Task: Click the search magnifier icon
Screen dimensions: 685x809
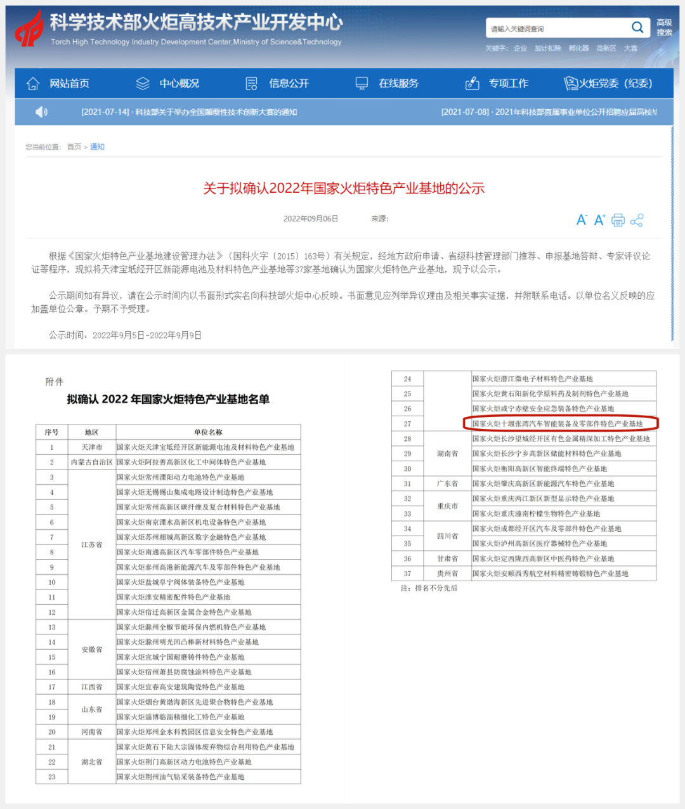Action: (x=637, y=27)
